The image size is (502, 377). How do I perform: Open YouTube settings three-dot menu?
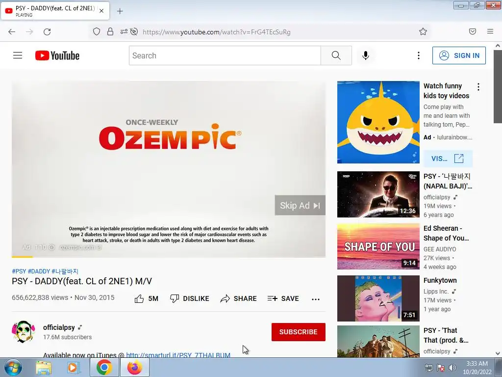tap(419, 55)
